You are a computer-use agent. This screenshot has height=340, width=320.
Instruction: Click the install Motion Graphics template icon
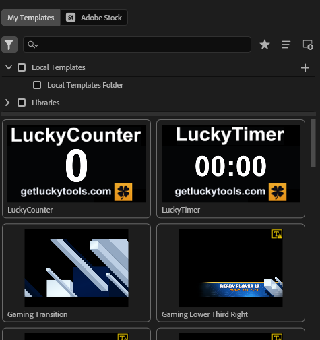pyautogui.click(x=308, y=45)
